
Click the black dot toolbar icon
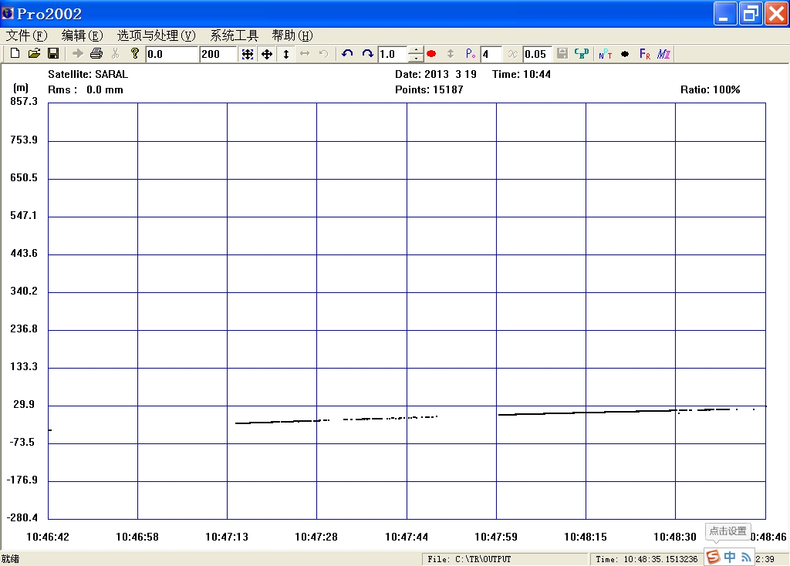pos(625,54)
